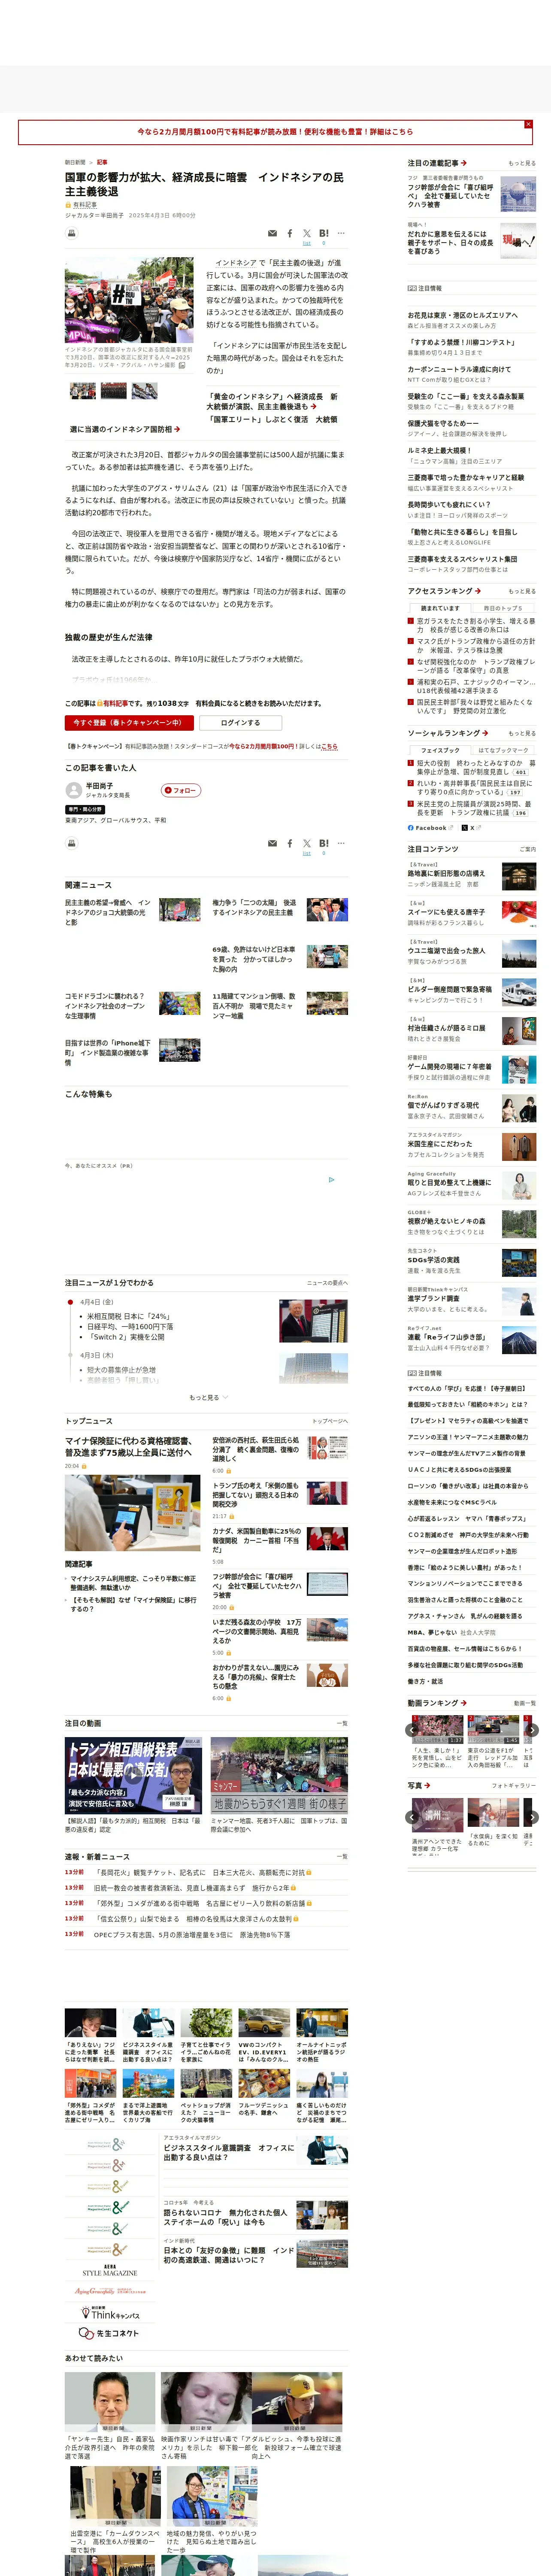The height and width of the screenshot is (2576, 551).
Task: Open the main Jakarta protest photo
Action: (x=129, y=301)
